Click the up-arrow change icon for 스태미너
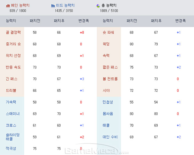194x155 pixels. 81,114
